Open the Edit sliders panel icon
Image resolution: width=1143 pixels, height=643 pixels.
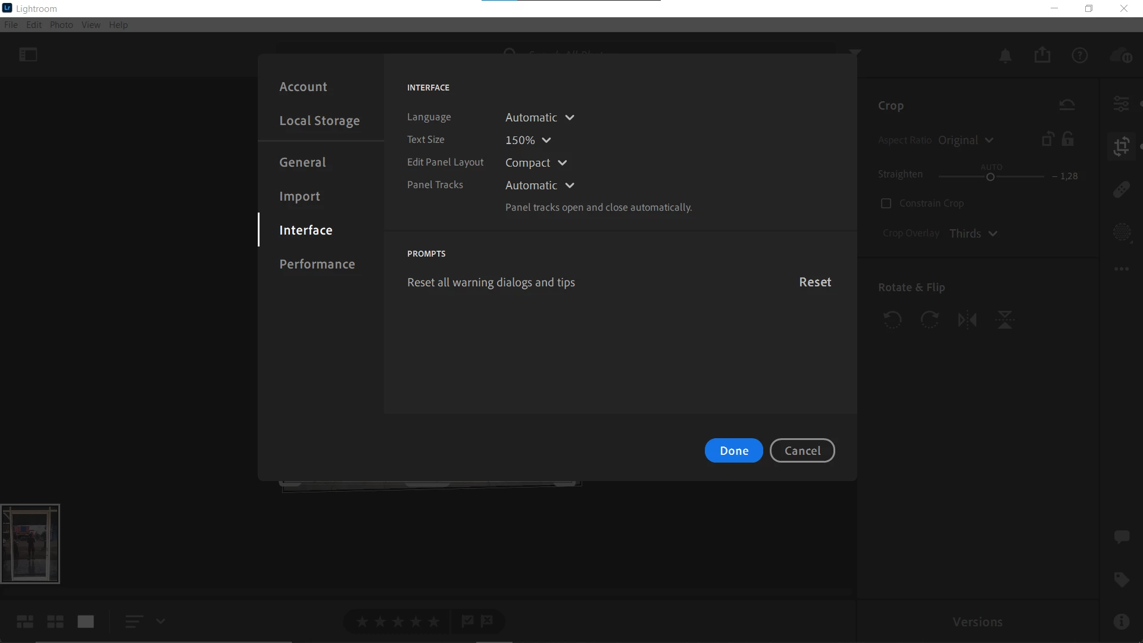[x=1122, y=104]
